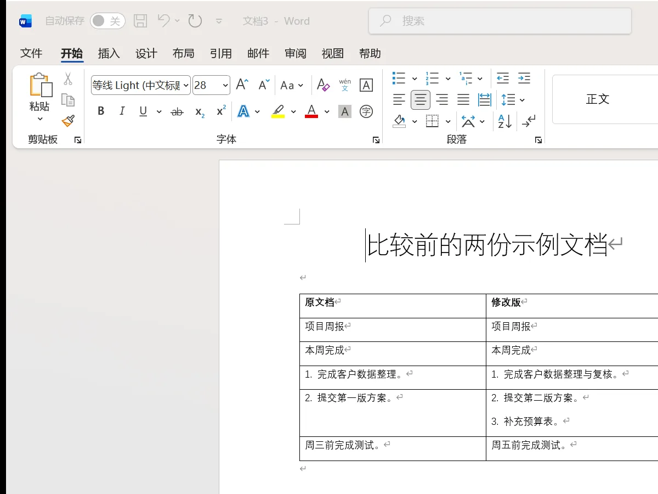Undo the last action
The image size is (658, 494).
click(163, 21)
